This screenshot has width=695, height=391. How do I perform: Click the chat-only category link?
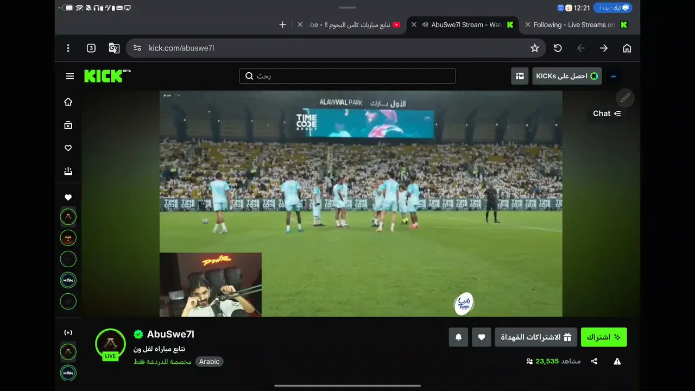pos(162,362)
